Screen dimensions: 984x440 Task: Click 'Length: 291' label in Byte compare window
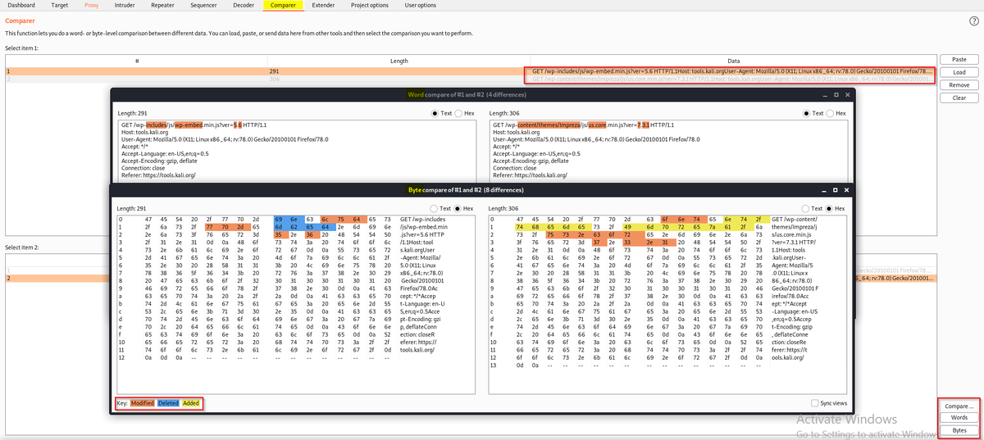tap(132, 208)
